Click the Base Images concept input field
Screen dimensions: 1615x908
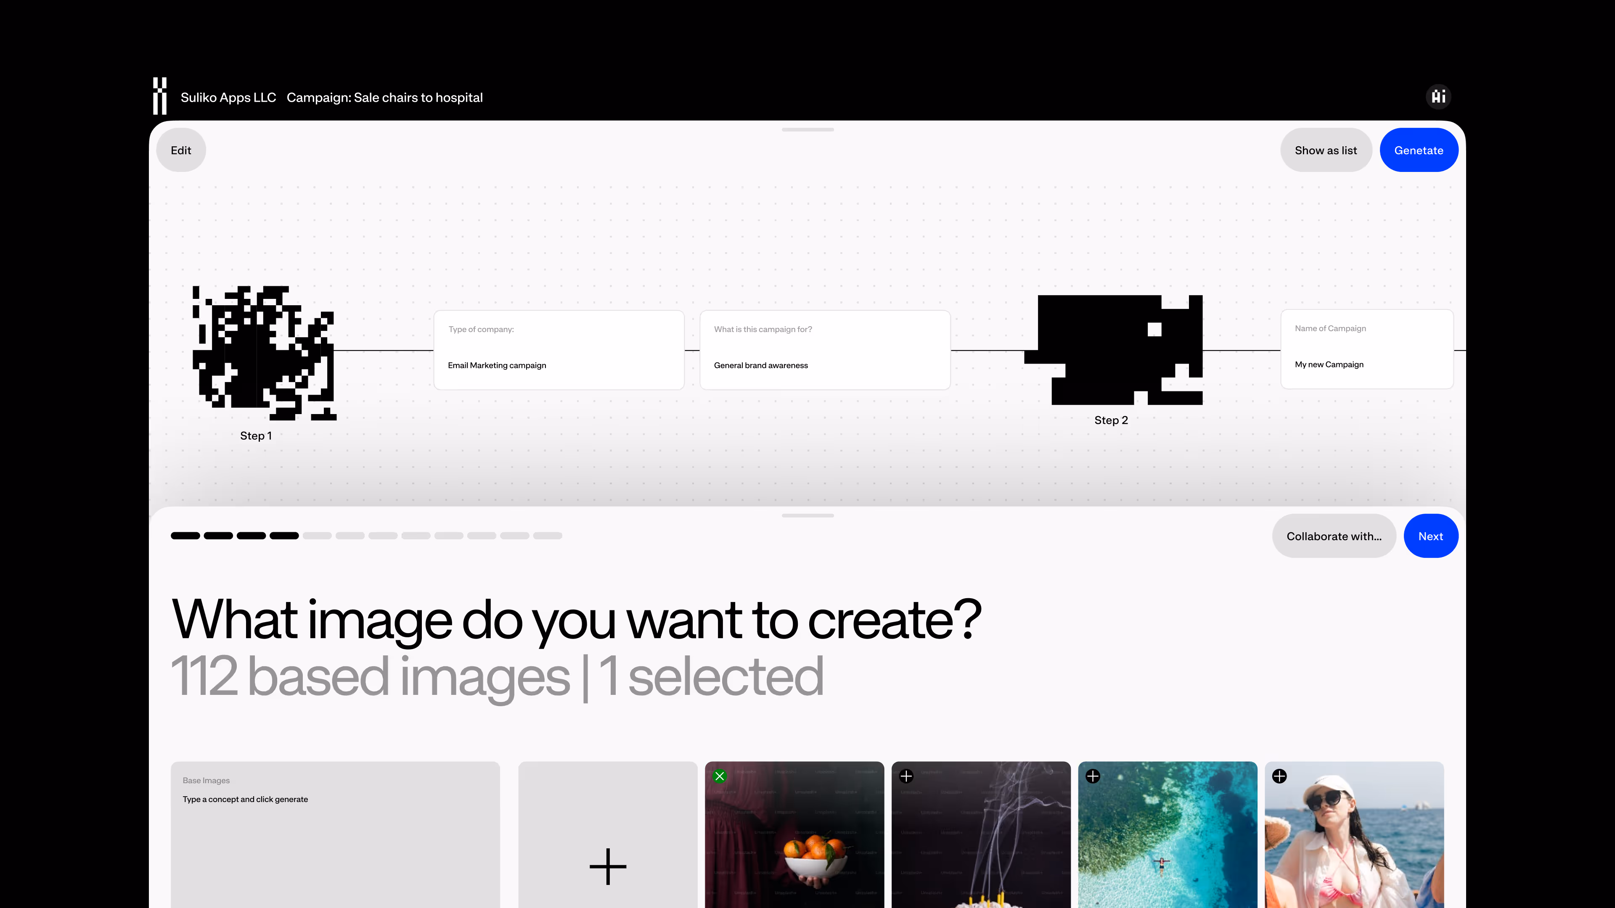(335, 835)
